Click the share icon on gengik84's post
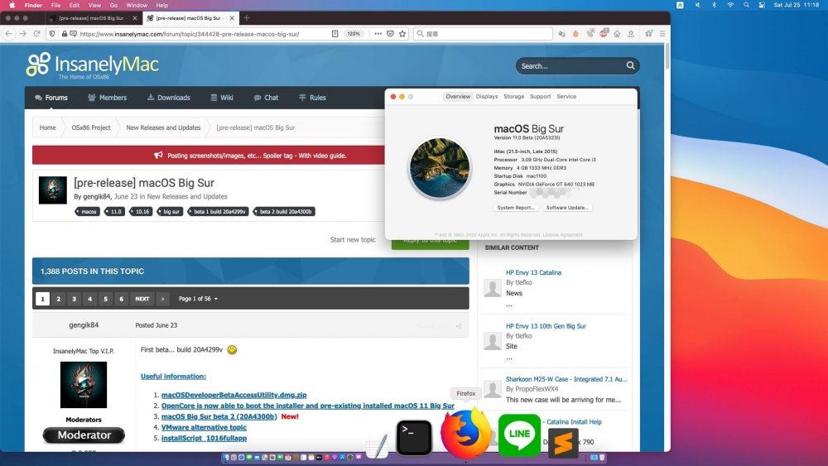This screenshot has width=828, height=466. (x=459, y=325)
